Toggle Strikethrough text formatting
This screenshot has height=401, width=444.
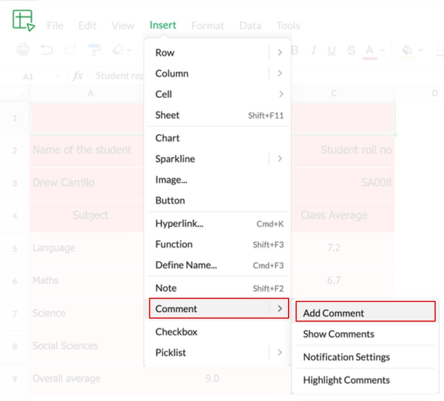tap(351, 50)
